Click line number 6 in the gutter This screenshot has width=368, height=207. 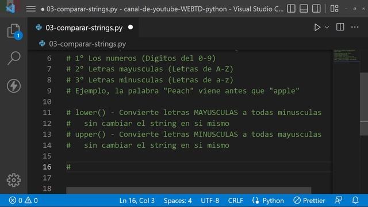coord(49,58)
